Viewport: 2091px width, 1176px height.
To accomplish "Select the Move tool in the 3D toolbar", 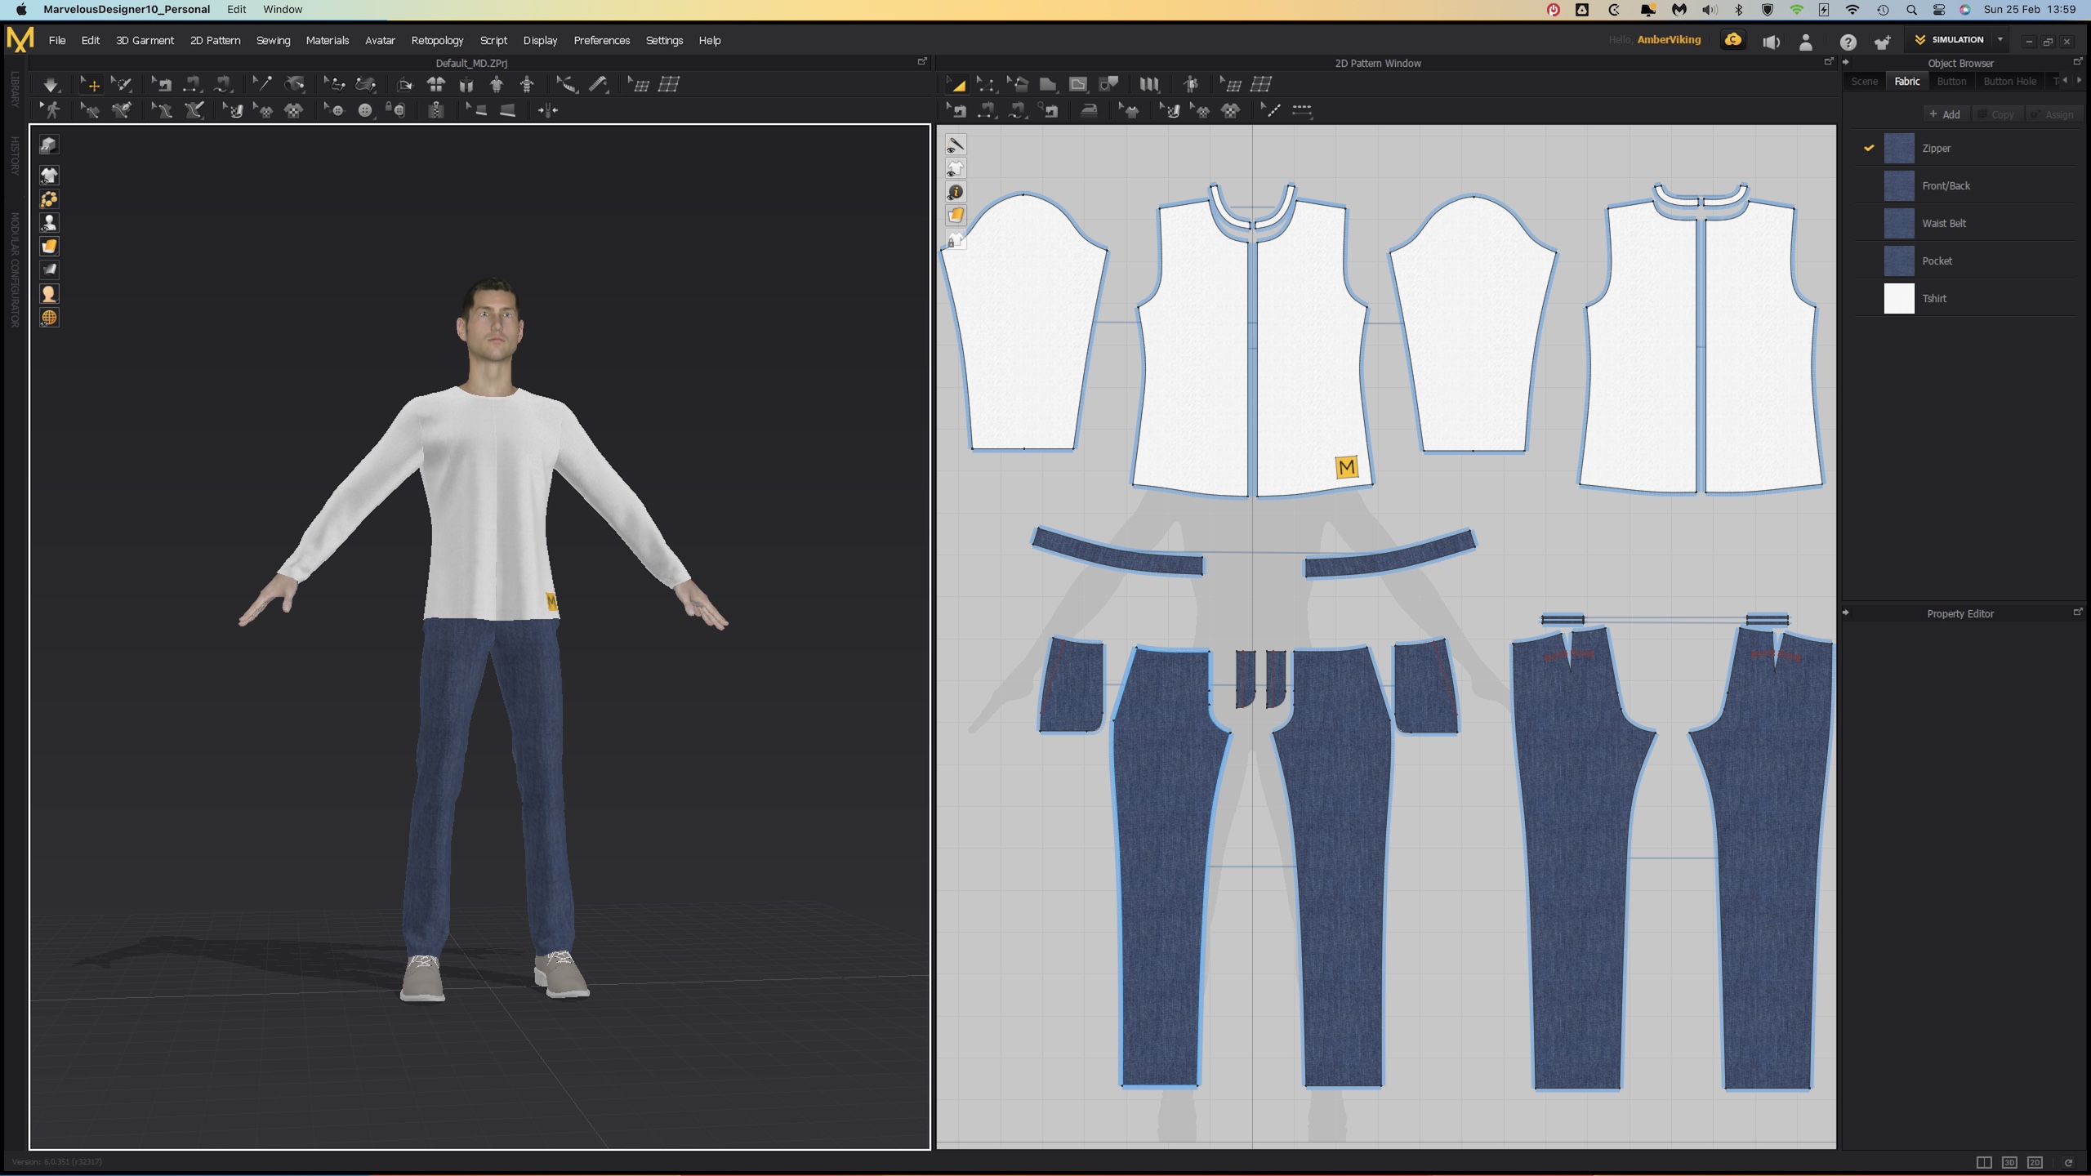I will point(92,83).
